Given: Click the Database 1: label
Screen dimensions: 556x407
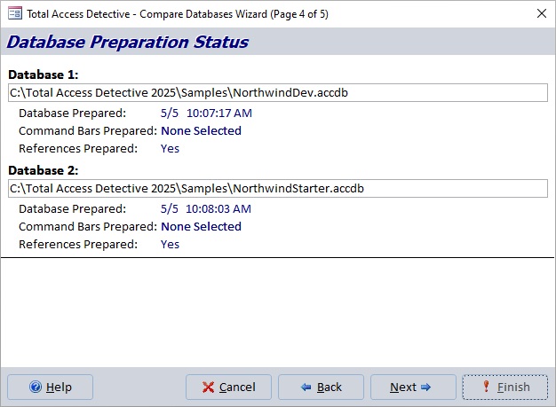Looking at the screenshot, I should [x=44, y=74].
